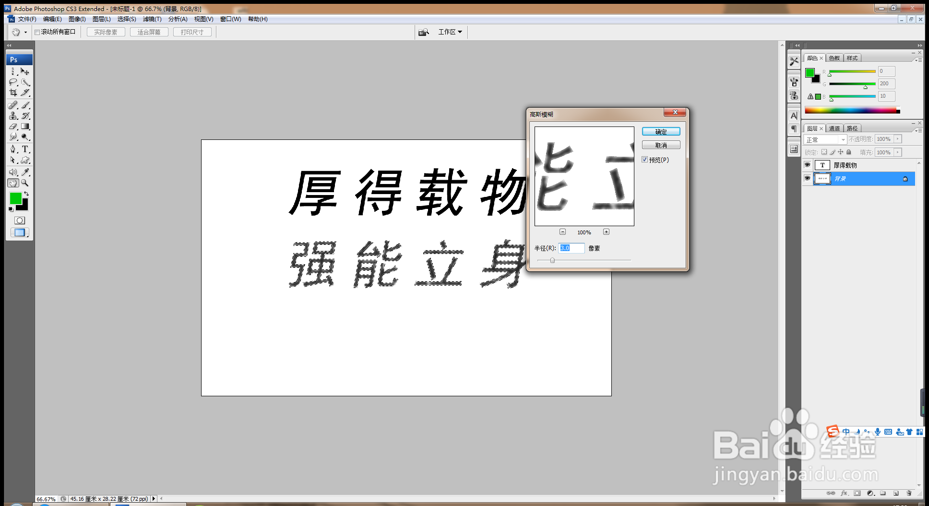Link layers icon in Layers panel
Screen dimensions: 929x506
(831, 493)
